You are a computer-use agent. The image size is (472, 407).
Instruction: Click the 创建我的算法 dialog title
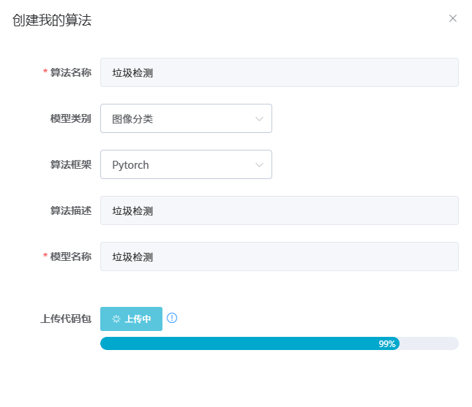(52, 20)
